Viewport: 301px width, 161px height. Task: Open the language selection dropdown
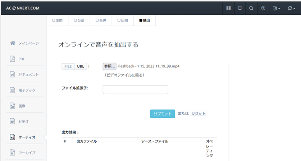[277, 8]
